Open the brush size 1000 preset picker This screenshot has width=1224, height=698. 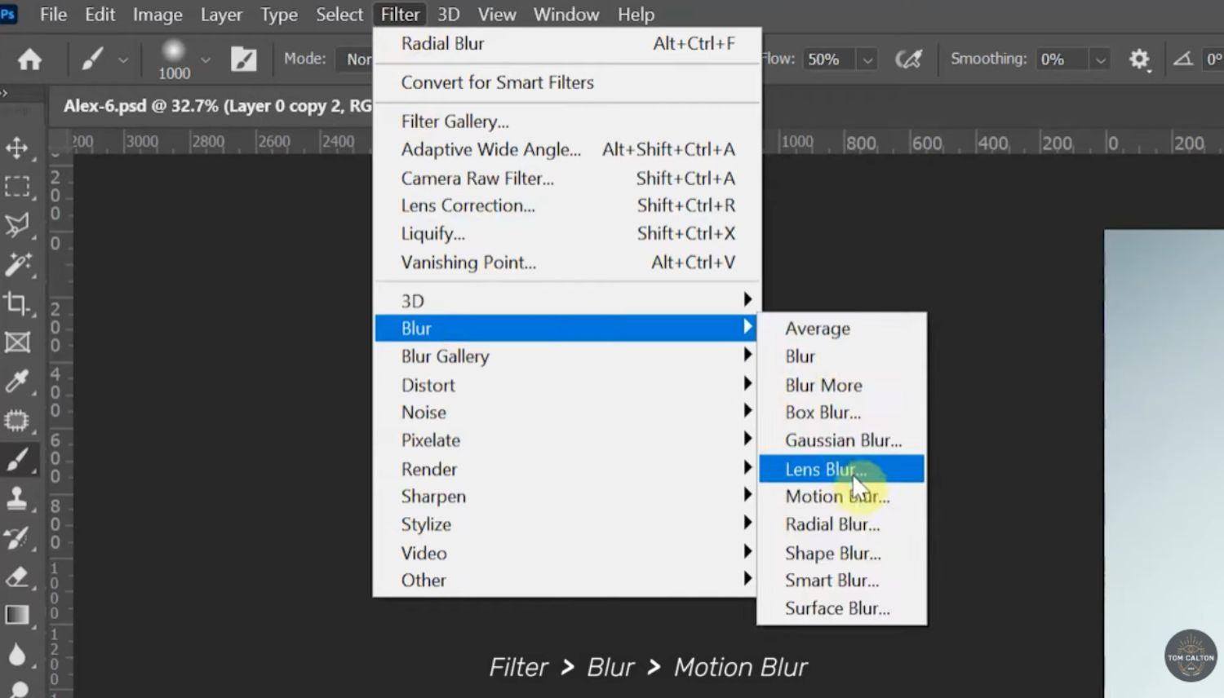(x=174, y=60)
